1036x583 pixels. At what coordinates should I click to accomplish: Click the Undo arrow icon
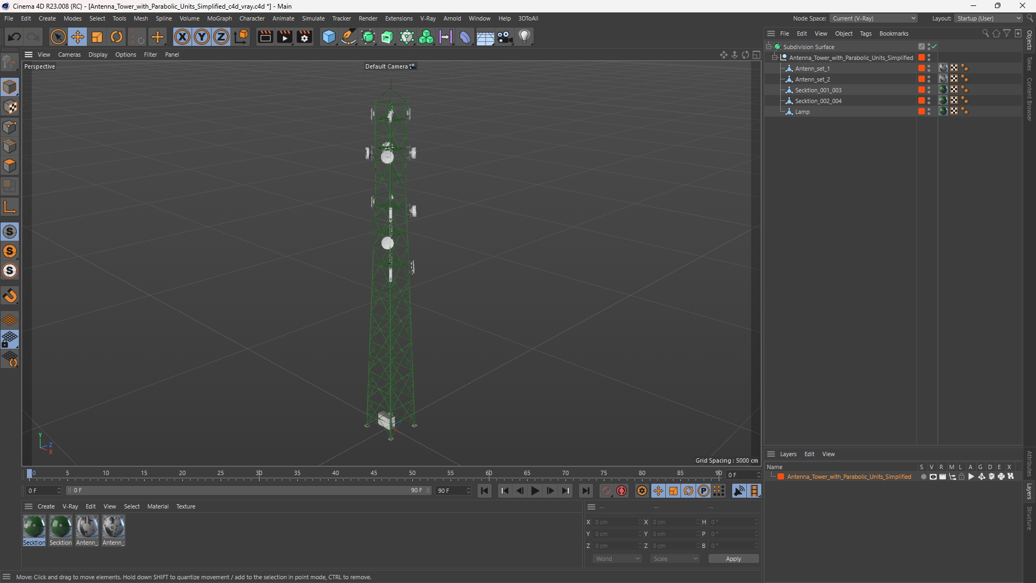pos(15,37)
